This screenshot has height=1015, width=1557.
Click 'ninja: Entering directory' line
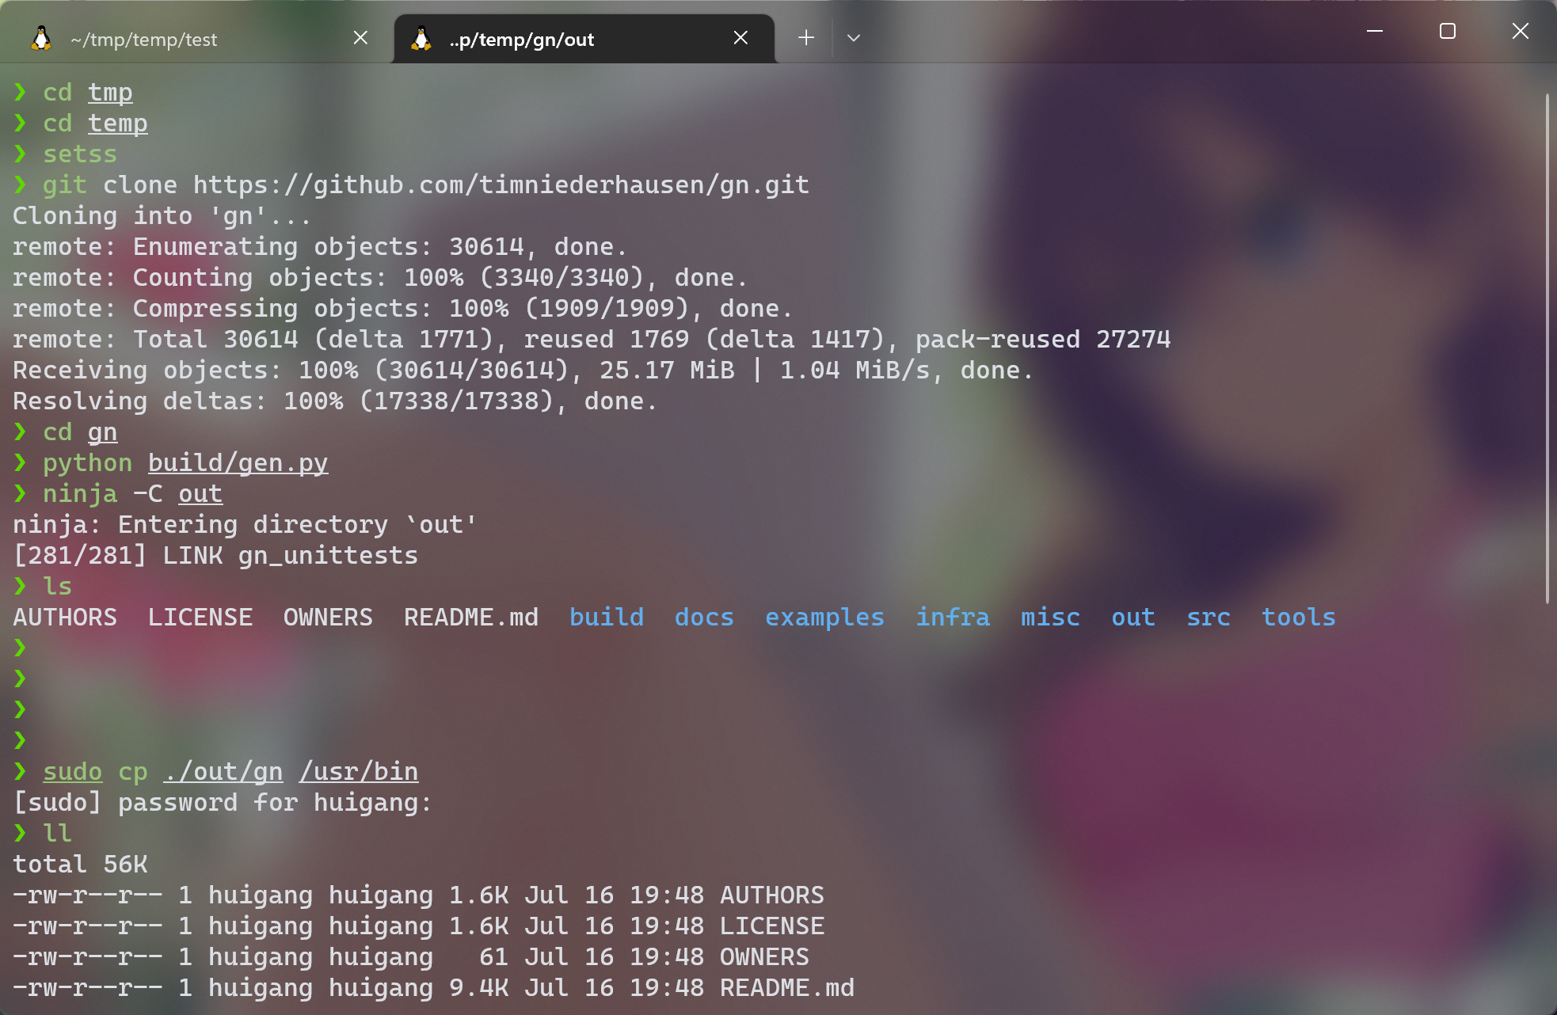(x=245, y=525)
